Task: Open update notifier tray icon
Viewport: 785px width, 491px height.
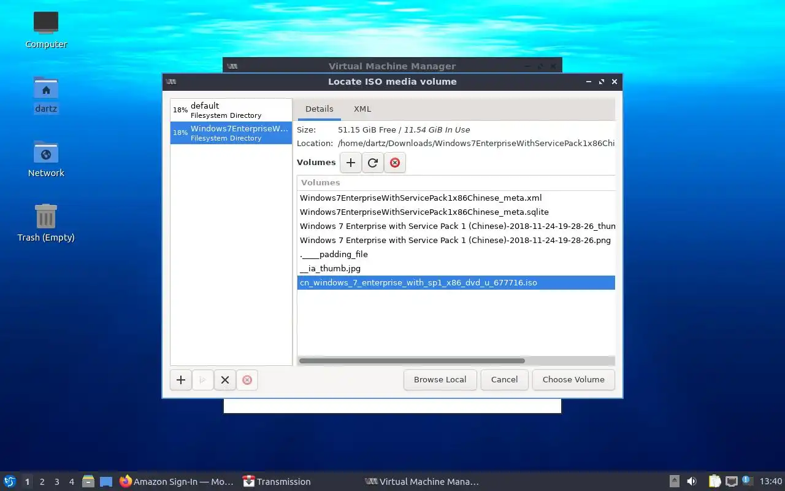Action: 747,481
